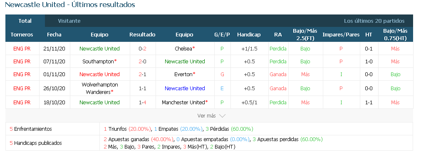Viewport: 421px width, 156px height.
Task: Open the Chelsea team link
Action: click(183, 48)
